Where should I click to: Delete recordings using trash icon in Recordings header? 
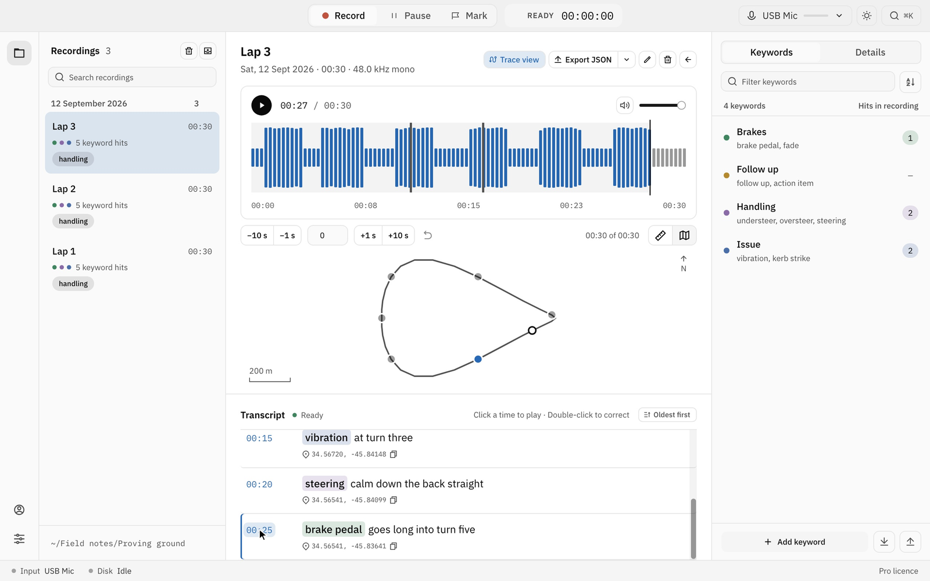tap(189, 51)
